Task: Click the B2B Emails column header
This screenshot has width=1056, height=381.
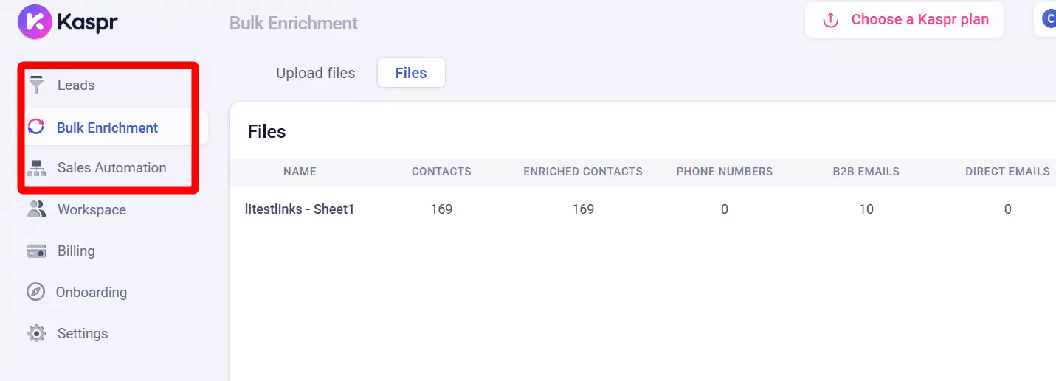Action: (x=866, y=172)
